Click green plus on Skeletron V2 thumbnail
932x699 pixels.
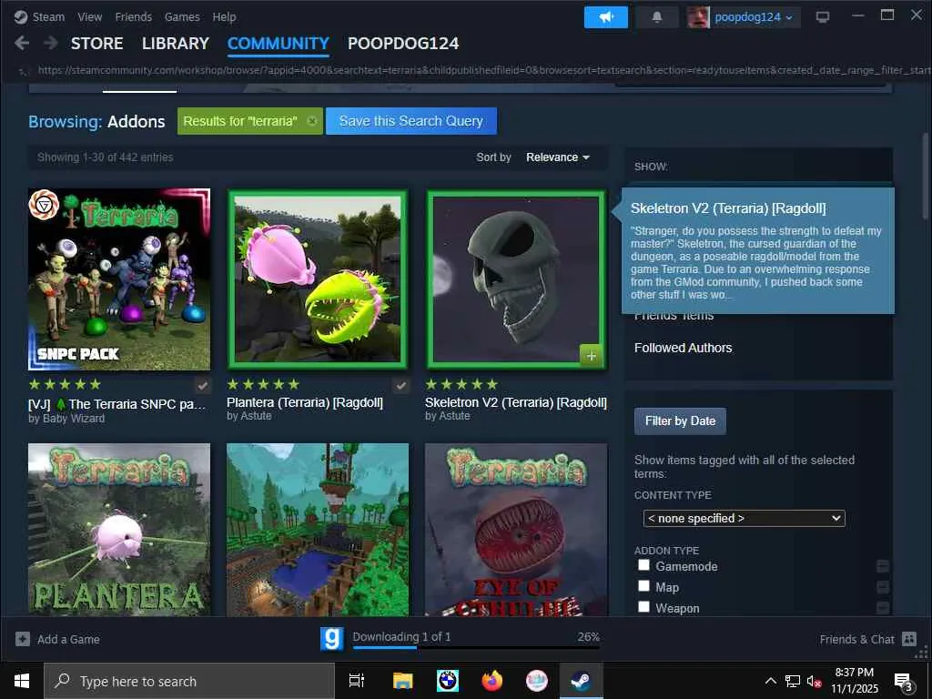(591, 356)
